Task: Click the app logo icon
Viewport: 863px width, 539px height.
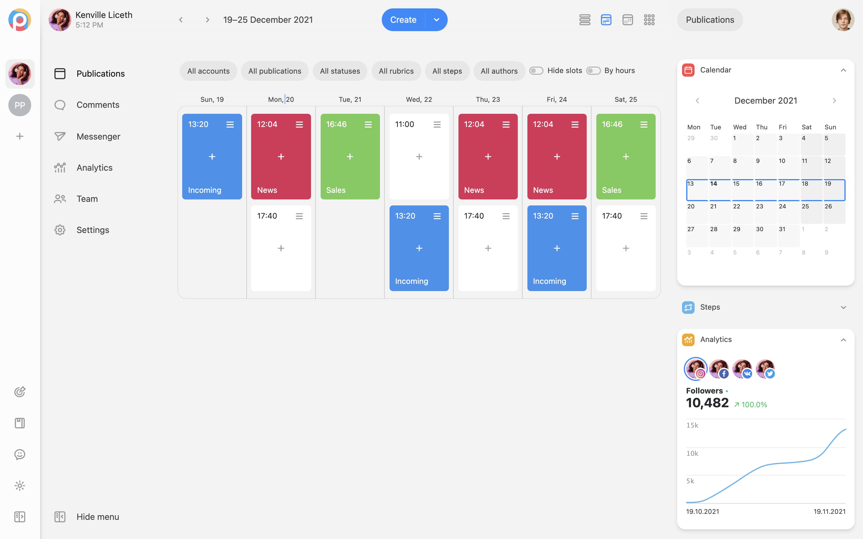Action: tap(19, 19)
